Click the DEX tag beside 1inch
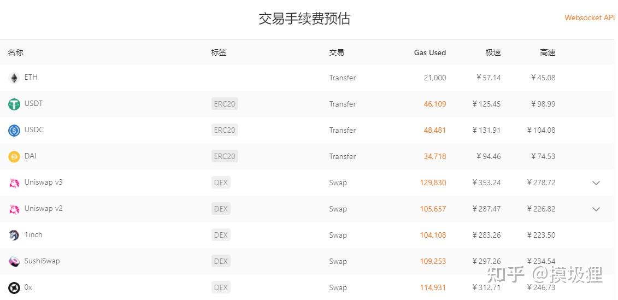Screen dimensions: 618x300 pos(221,235)
